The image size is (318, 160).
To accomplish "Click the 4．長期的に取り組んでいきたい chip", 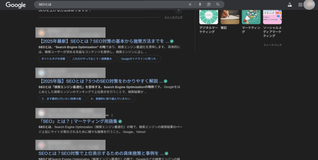I will 111,99.
